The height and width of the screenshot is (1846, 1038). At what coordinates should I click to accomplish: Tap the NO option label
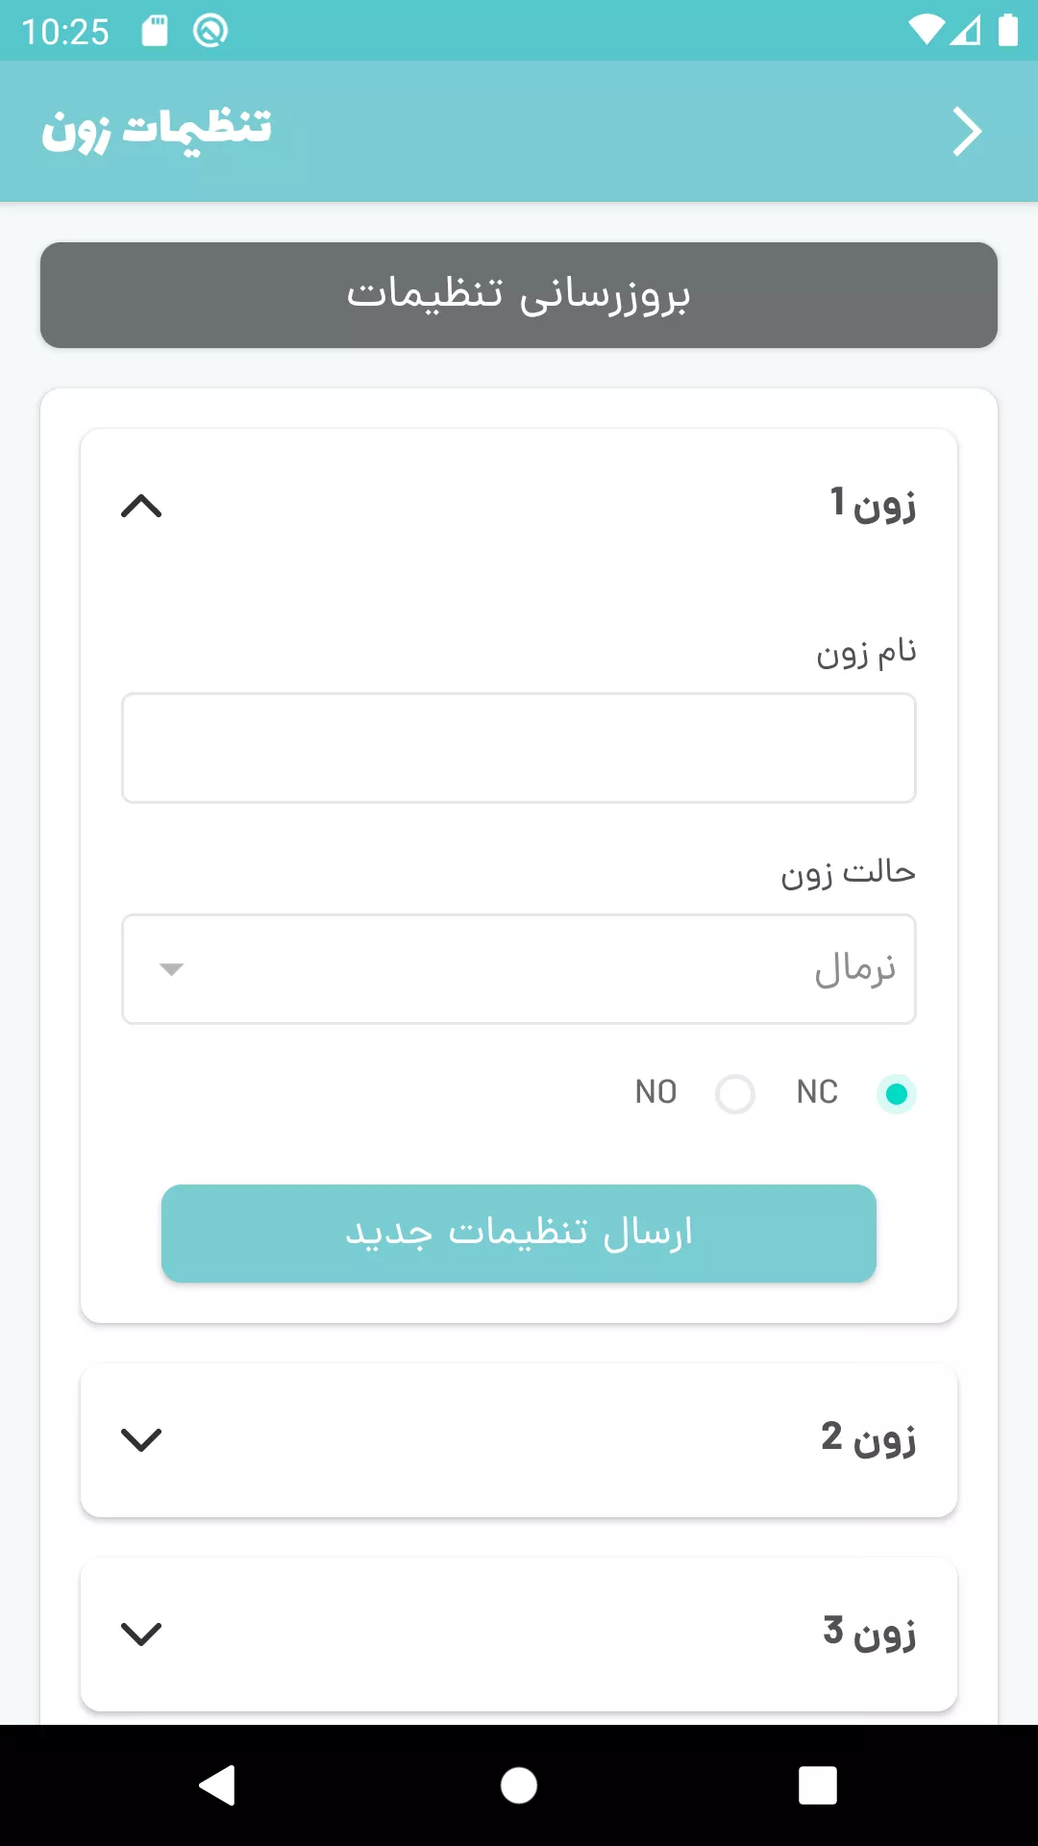tap(655, 1092)
